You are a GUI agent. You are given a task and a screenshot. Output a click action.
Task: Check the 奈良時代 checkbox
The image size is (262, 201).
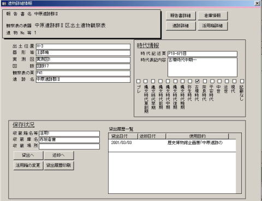(x=205, y=81)
